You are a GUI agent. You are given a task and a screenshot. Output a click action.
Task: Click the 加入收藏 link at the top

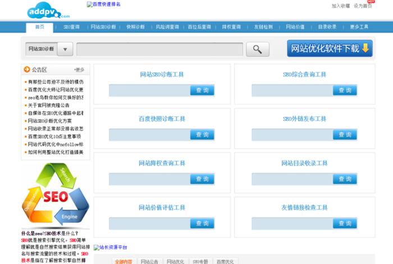point(341,6)
